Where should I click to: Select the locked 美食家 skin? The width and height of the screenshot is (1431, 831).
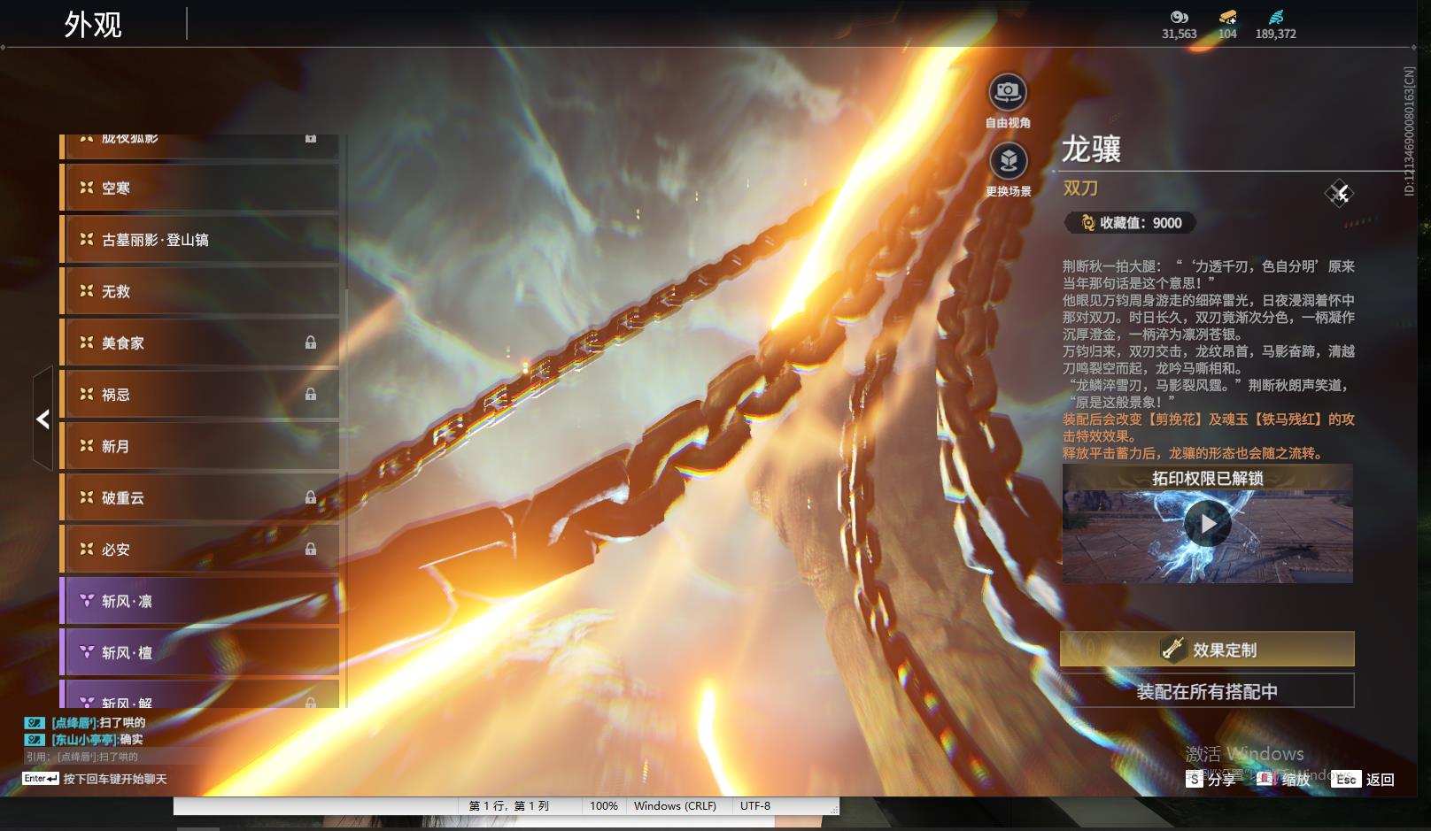pyautogui.click(x=199, y=342)
